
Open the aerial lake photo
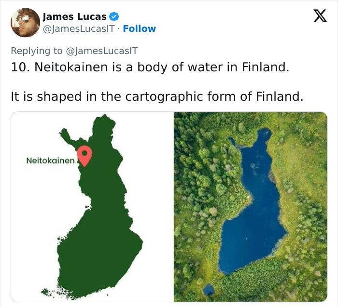[250, 207]
